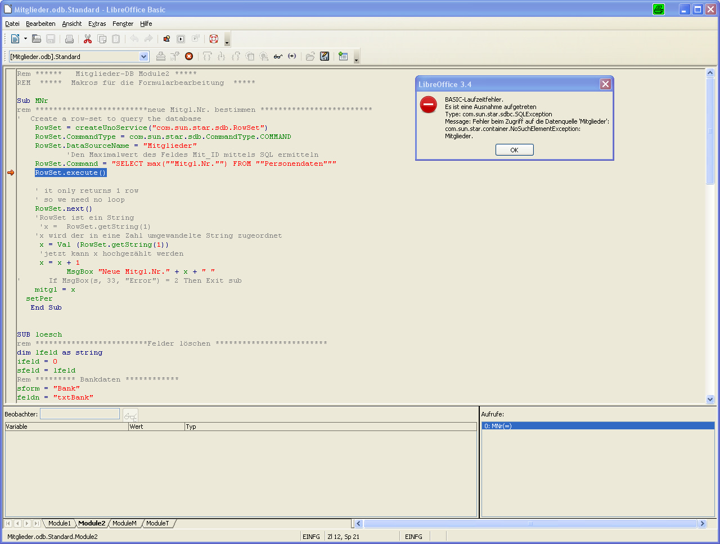Click next module tab button

(x=27, y=523)
